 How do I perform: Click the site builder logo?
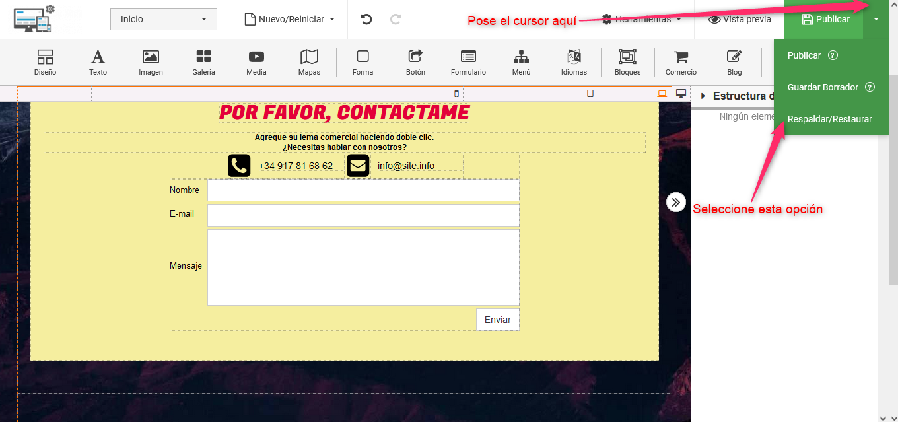pos(34,18)
